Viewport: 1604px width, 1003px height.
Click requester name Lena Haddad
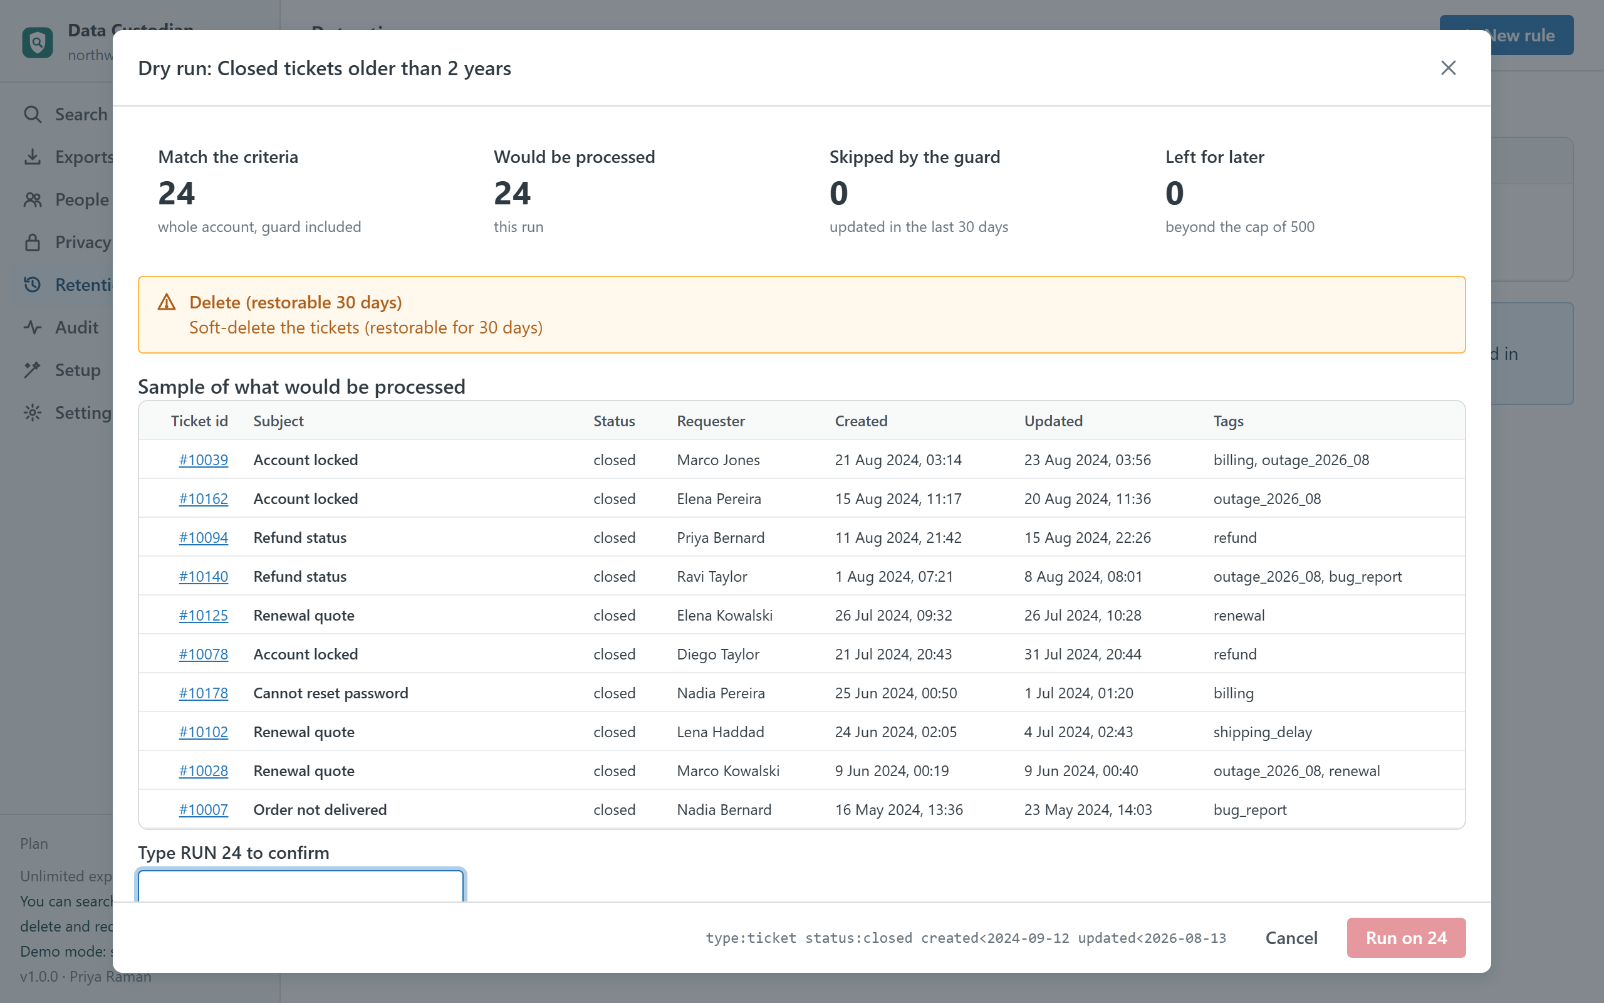(x=721, y=732)
